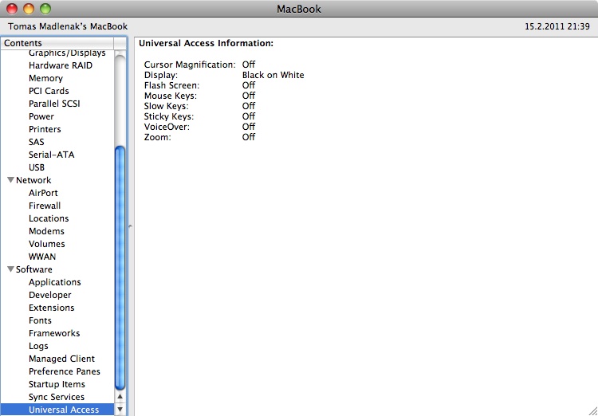Click the split-pane divider handle
The height and width of the screenshot is (416, 598).
(131, 226)
